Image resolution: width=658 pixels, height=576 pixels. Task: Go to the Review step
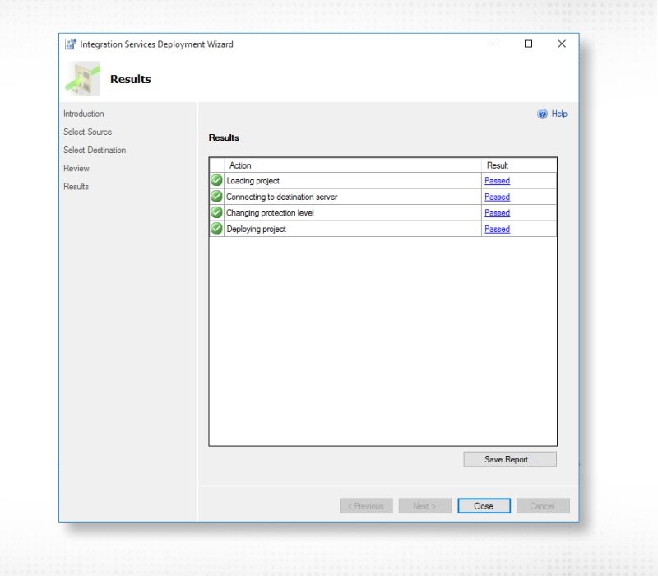pyautogui.click(x=76, y=168)
